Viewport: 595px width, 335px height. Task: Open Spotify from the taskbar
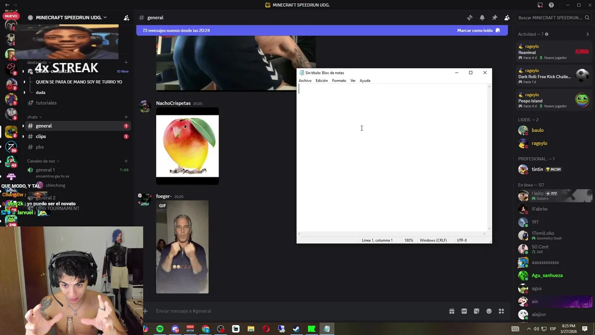click(160, 329)
